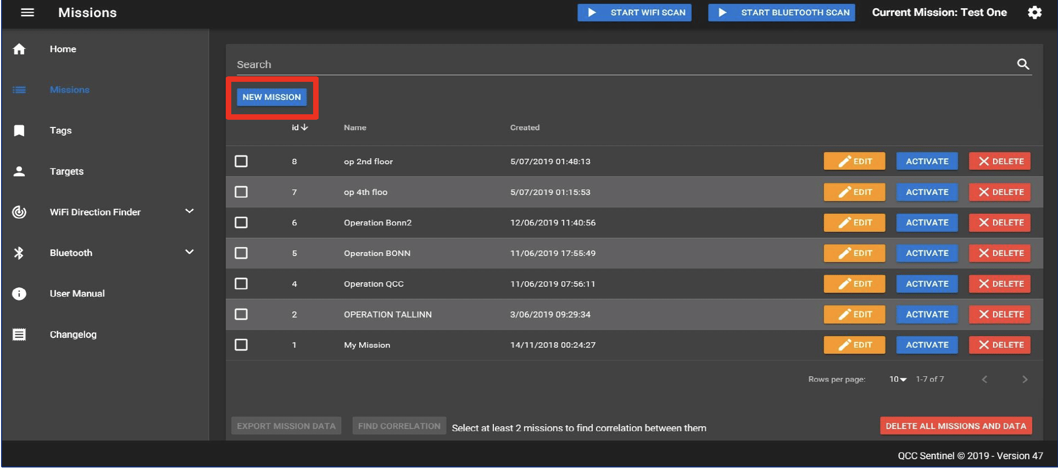
Task: Click the Home house icon
Action: point(19,49)
